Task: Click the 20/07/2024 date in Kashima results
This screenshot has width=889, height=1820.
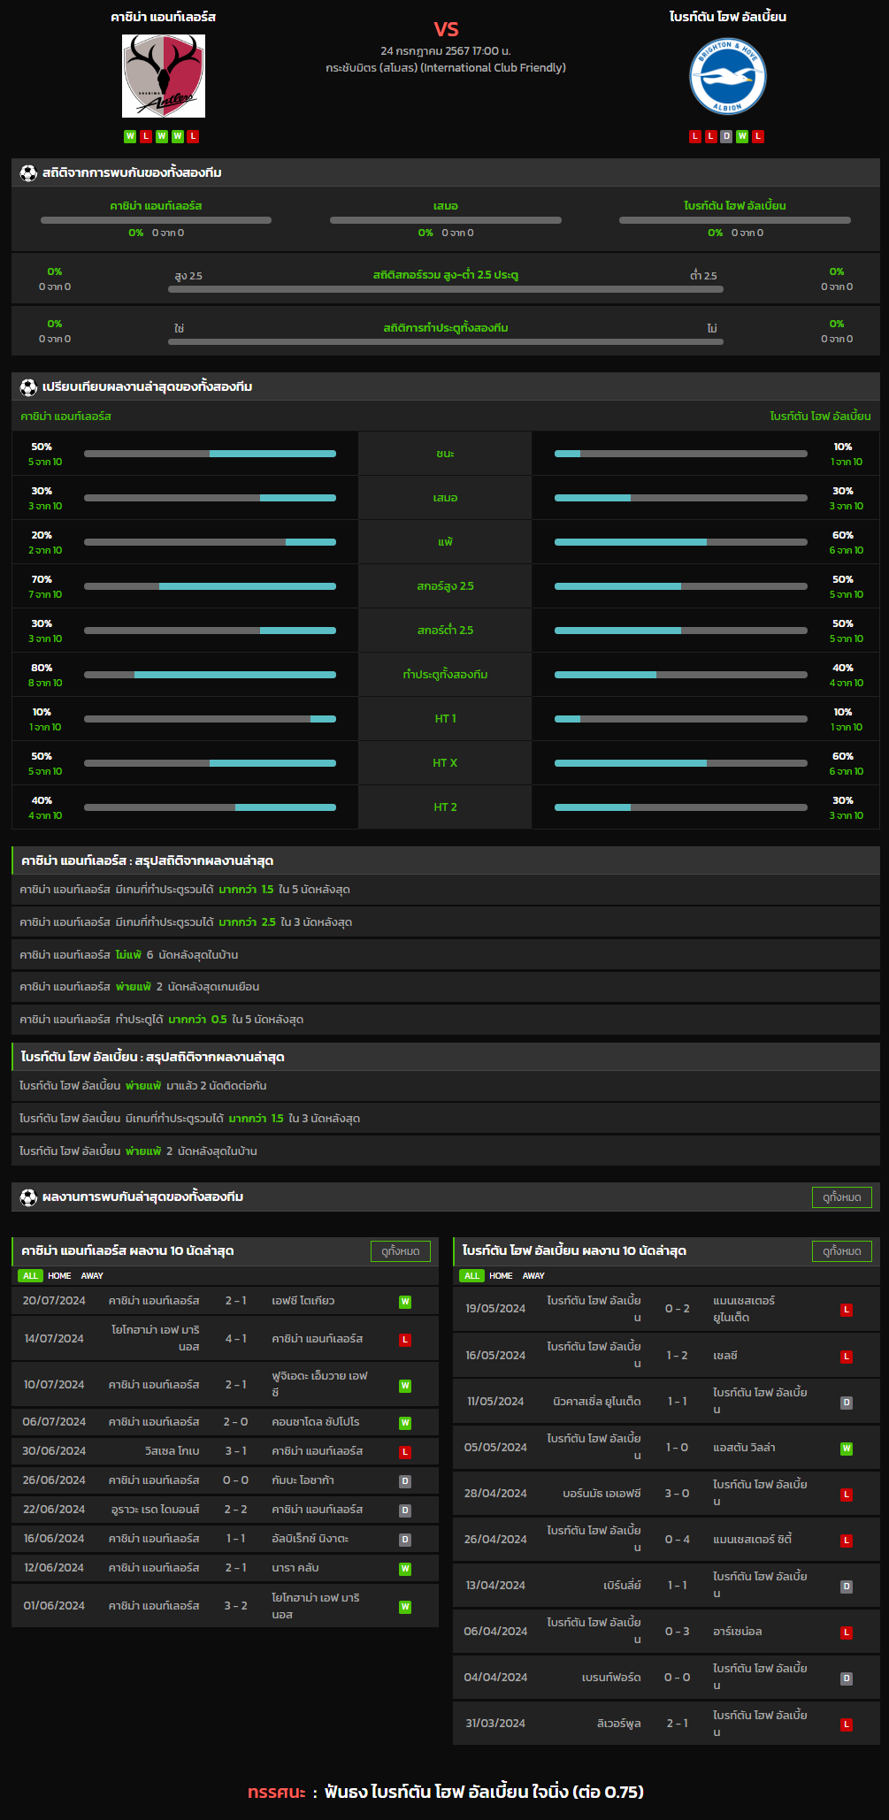Action: coord(54,1301)
